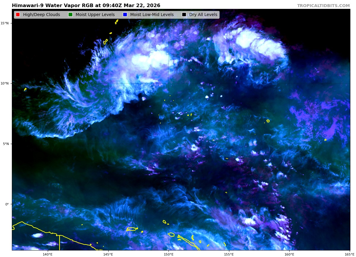Click the 15°N latitude tick label
The image size is (356, 257).
coord(6,23)
